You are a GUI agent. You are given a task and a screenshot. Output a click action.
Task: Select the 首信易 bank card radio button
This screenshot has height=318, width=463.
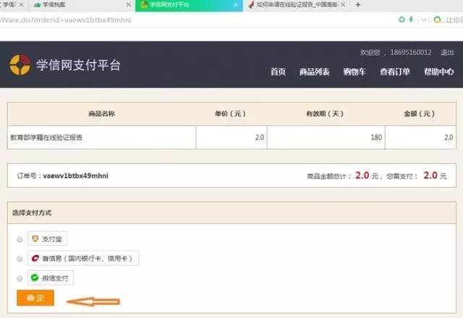click(20, 259)
